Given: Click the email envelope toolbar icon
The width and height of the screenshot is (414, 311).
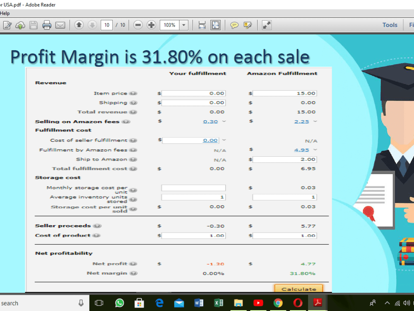Looking at the screenshot, I should point(60,25).
